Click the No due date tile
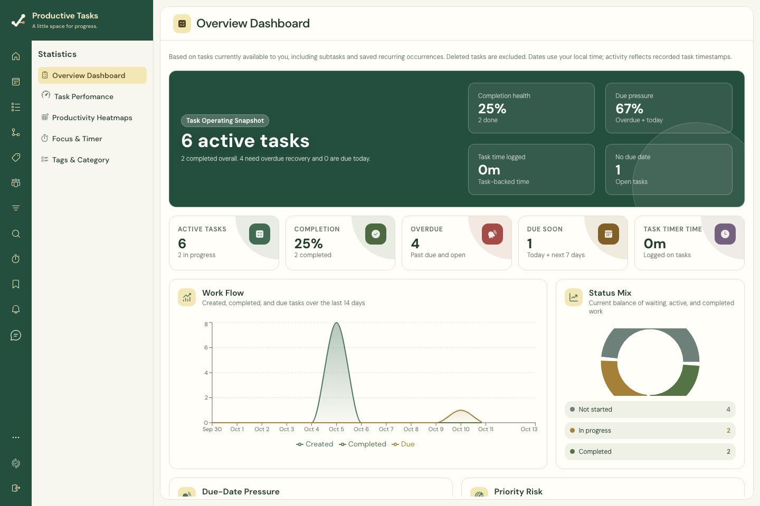 [669, 170]
